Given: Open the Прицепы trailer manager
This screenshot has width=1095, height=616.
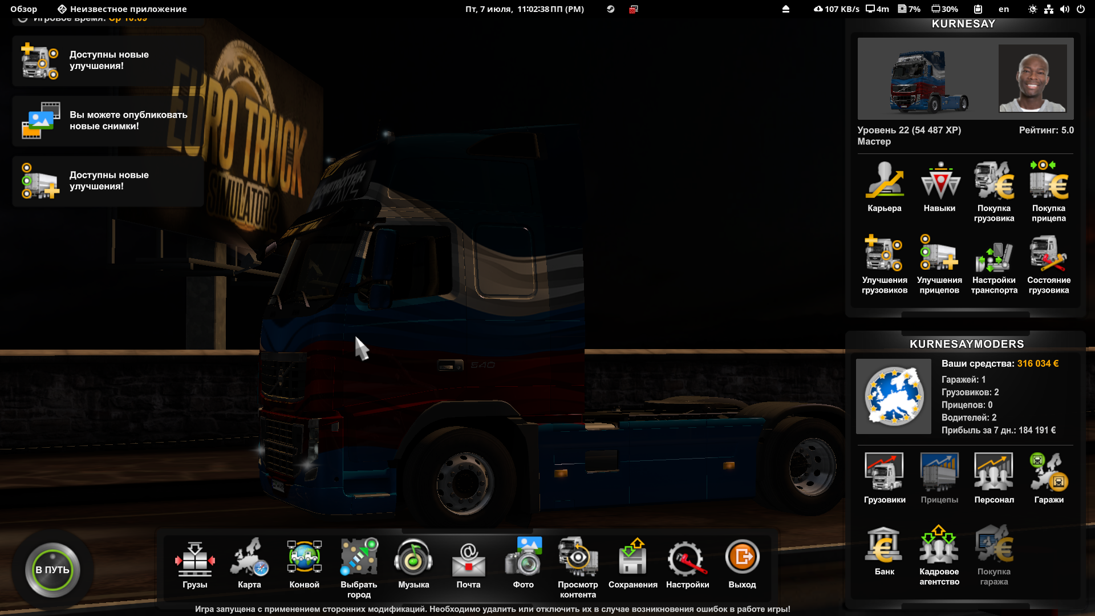Looking at the screenshot, I should click(x=939, y=472).
